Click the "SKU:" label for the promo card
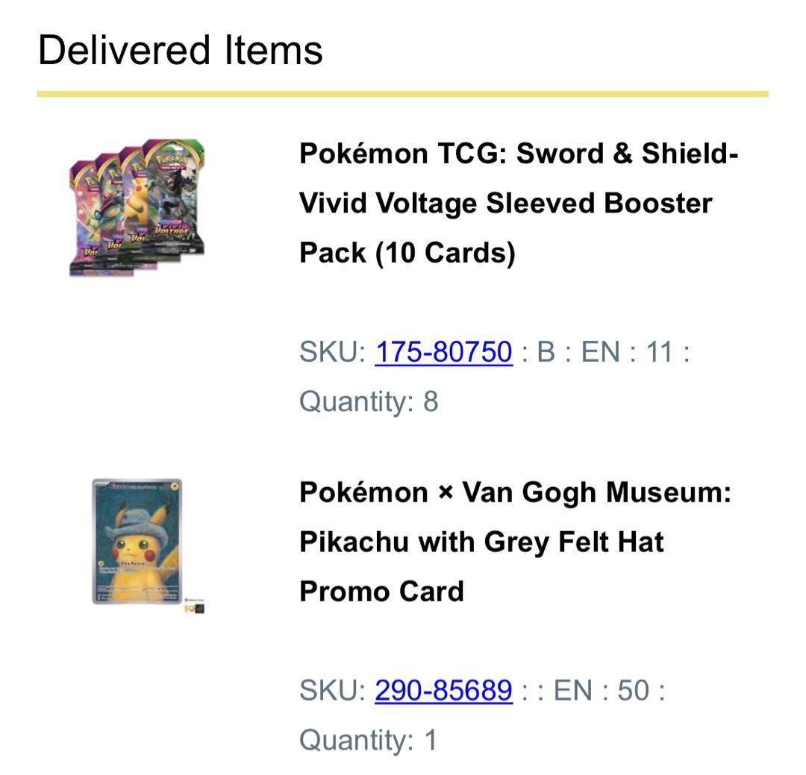Image resolution: width=806 pixels, height=775 pixels. point(332,690)
